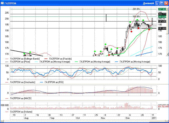The height and width of the screenshot is (123, 169).
Task: Click the black vertical line segment near 200
Action: (106, 18)
